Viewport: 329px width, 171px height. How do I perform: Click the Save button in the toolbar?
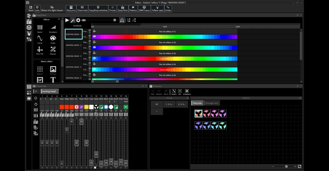tap(31, 9)
